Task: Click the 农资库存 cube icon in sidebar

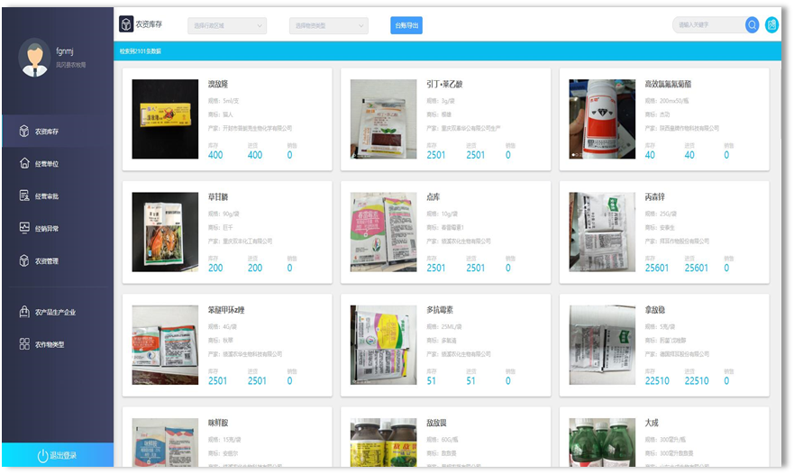Action: (25, 132)
